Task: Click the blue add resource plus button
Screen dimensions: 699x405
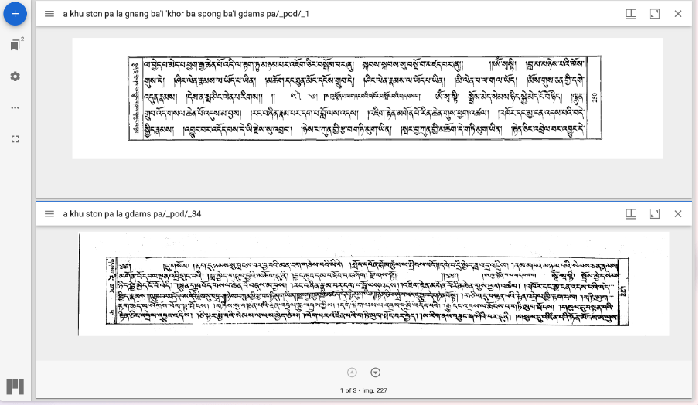Action: click(x=15, y=14)
